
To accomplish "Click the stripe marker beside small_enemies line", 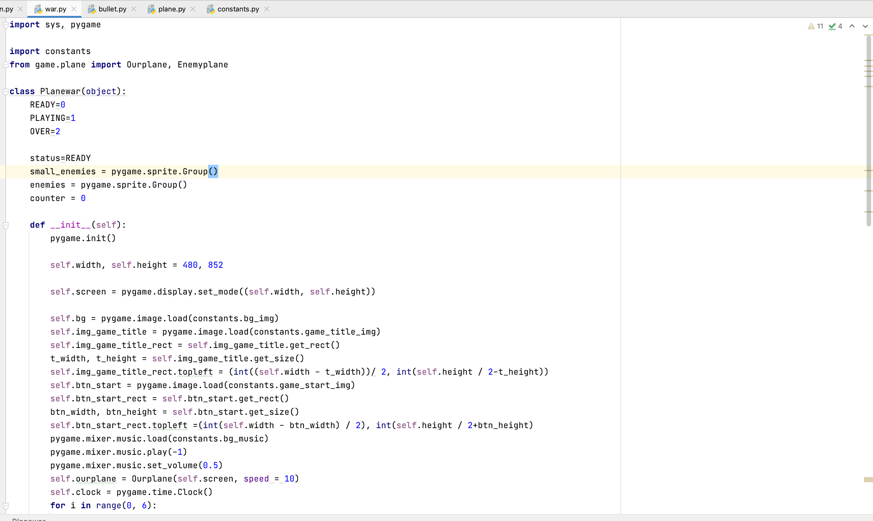I will (869, 170).
